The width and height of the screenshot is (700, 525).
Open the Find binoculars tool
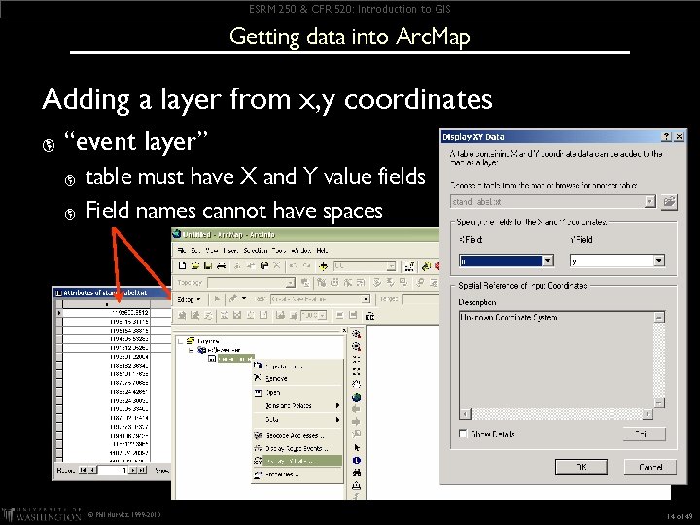coord(356,472)
